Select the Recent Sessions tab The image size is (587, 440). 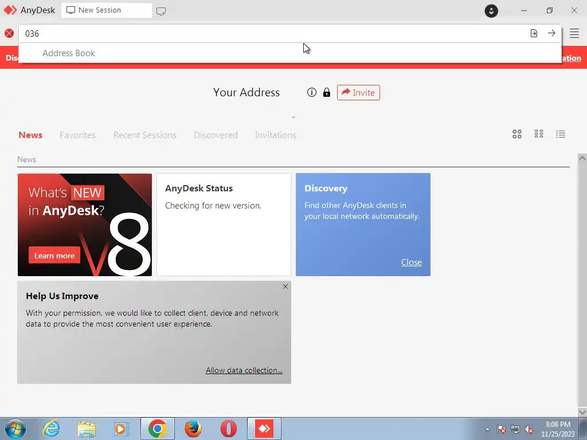coord(144,135)
